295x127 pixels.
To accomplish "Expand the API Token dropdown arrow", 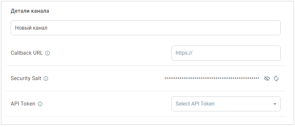I will point(275,104).
